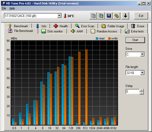The width and height of the screenshot is (152, 132).
Task: Click the blue read bar at 128
Action: (x=70, y=91)
